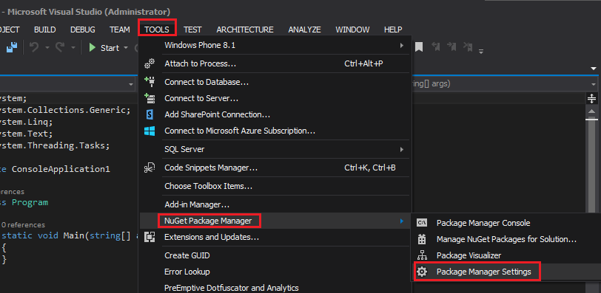Screen dimensions: 601x293
Task: Choose Add SharePoint Connection menu entry
Action: point(275,114)
